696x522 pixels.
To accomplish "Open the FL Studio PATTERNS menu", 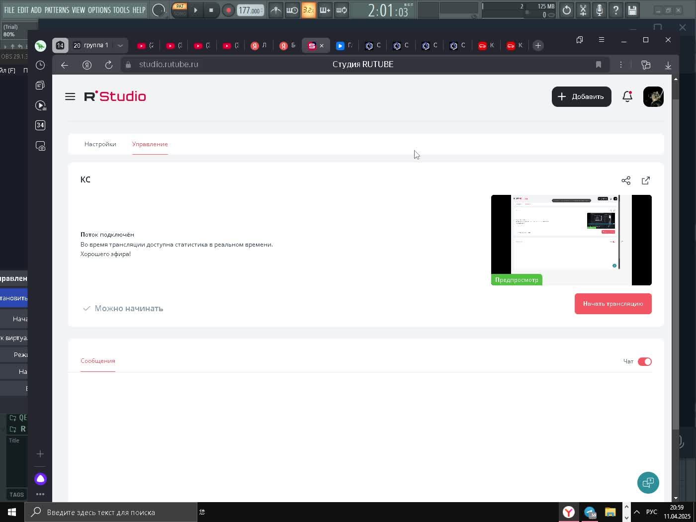I will (57, 10).
